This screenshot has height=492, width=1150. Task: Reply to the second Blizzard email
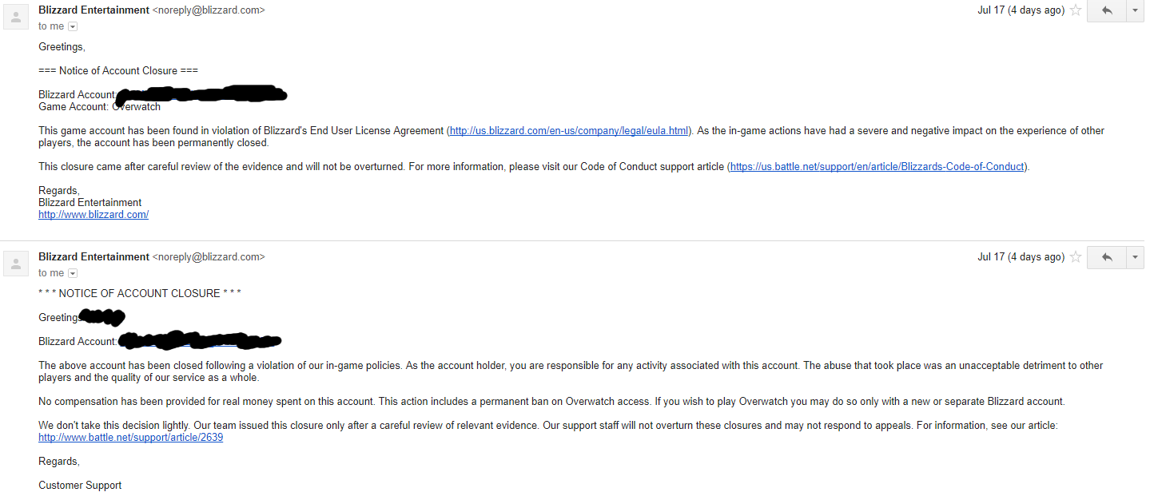click(x=1107, y=257)
